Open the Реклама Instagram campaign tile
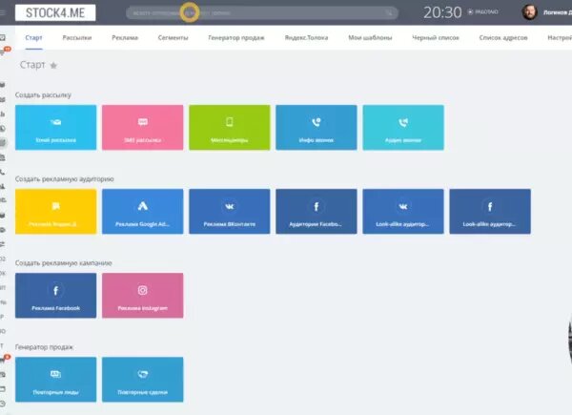This screenshot has height=415, width=572. [x=143, y=296]
